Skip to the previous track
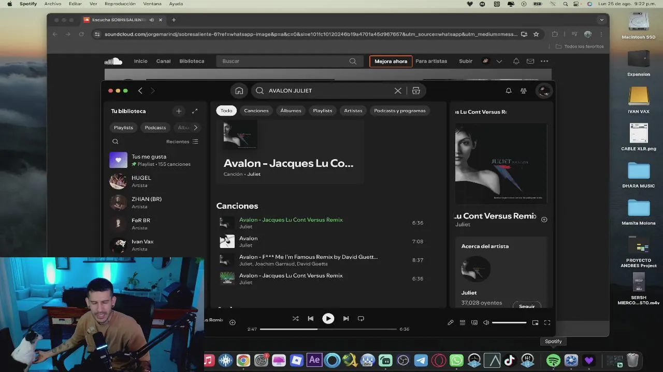663x372 pixels. click(x=311, y=318)
